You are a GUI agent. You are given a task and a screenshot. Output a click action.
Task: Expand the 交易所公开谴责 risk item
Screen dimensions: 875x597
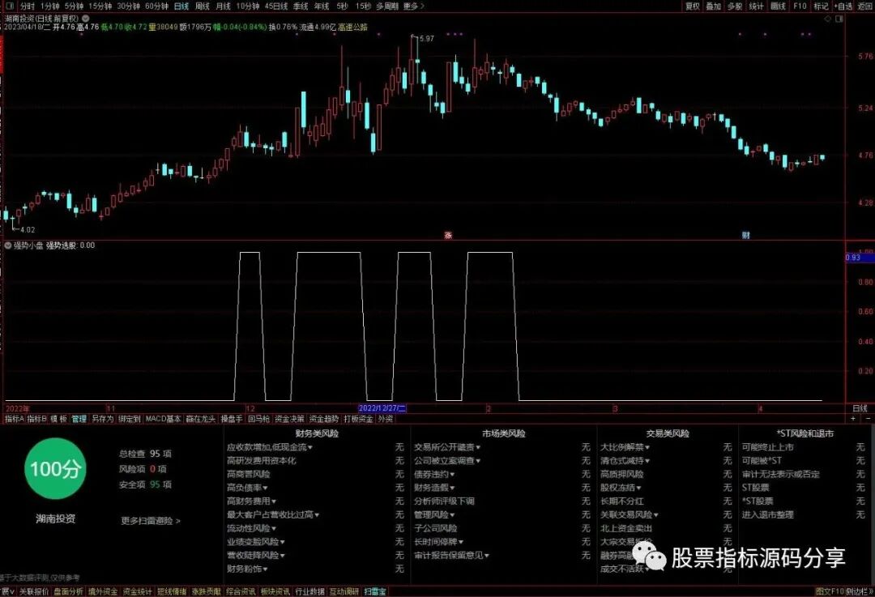click(447, 447)
